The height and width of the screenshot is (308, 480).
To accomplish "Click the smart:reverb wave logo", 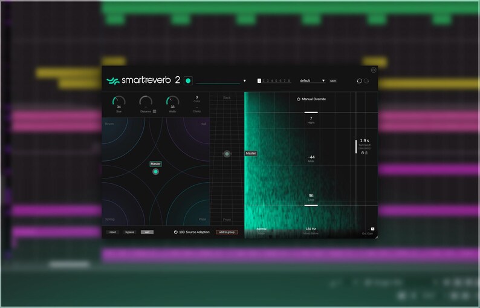I will [x=112, y=80].
